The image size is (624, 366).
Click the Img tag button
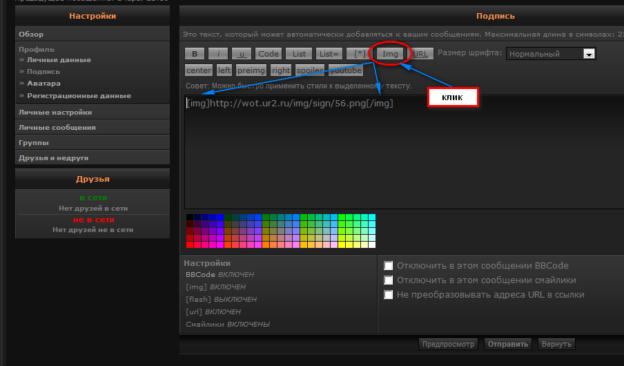coord(390,54)
